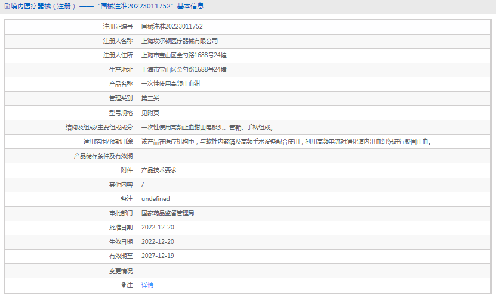Select the 生效日期 value 2022-12-20
The height and width of the screenshot is (295, 496).
[x=158, y=241]
